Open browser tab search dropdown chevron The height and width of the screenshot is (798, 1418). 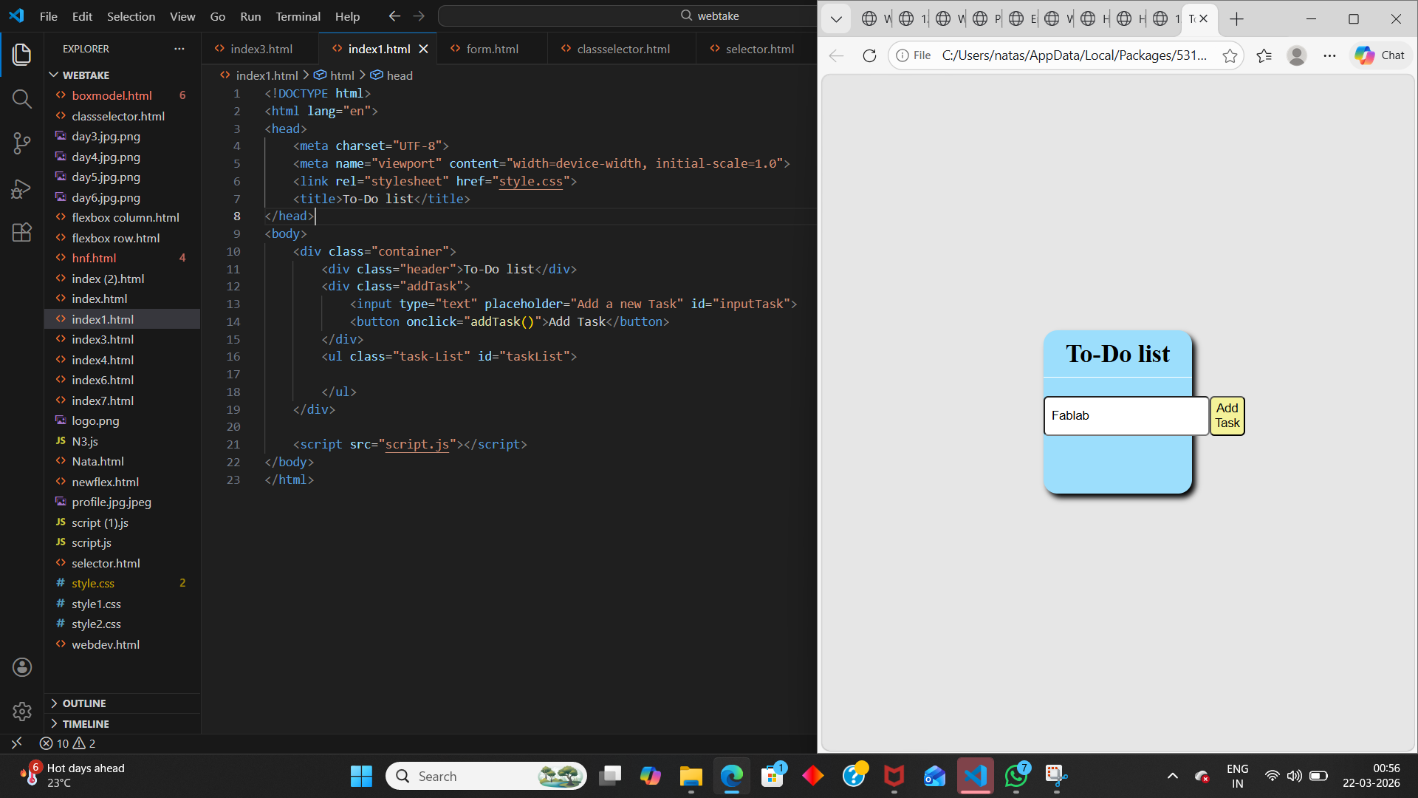pyautogui.click(x=836, y=18)
